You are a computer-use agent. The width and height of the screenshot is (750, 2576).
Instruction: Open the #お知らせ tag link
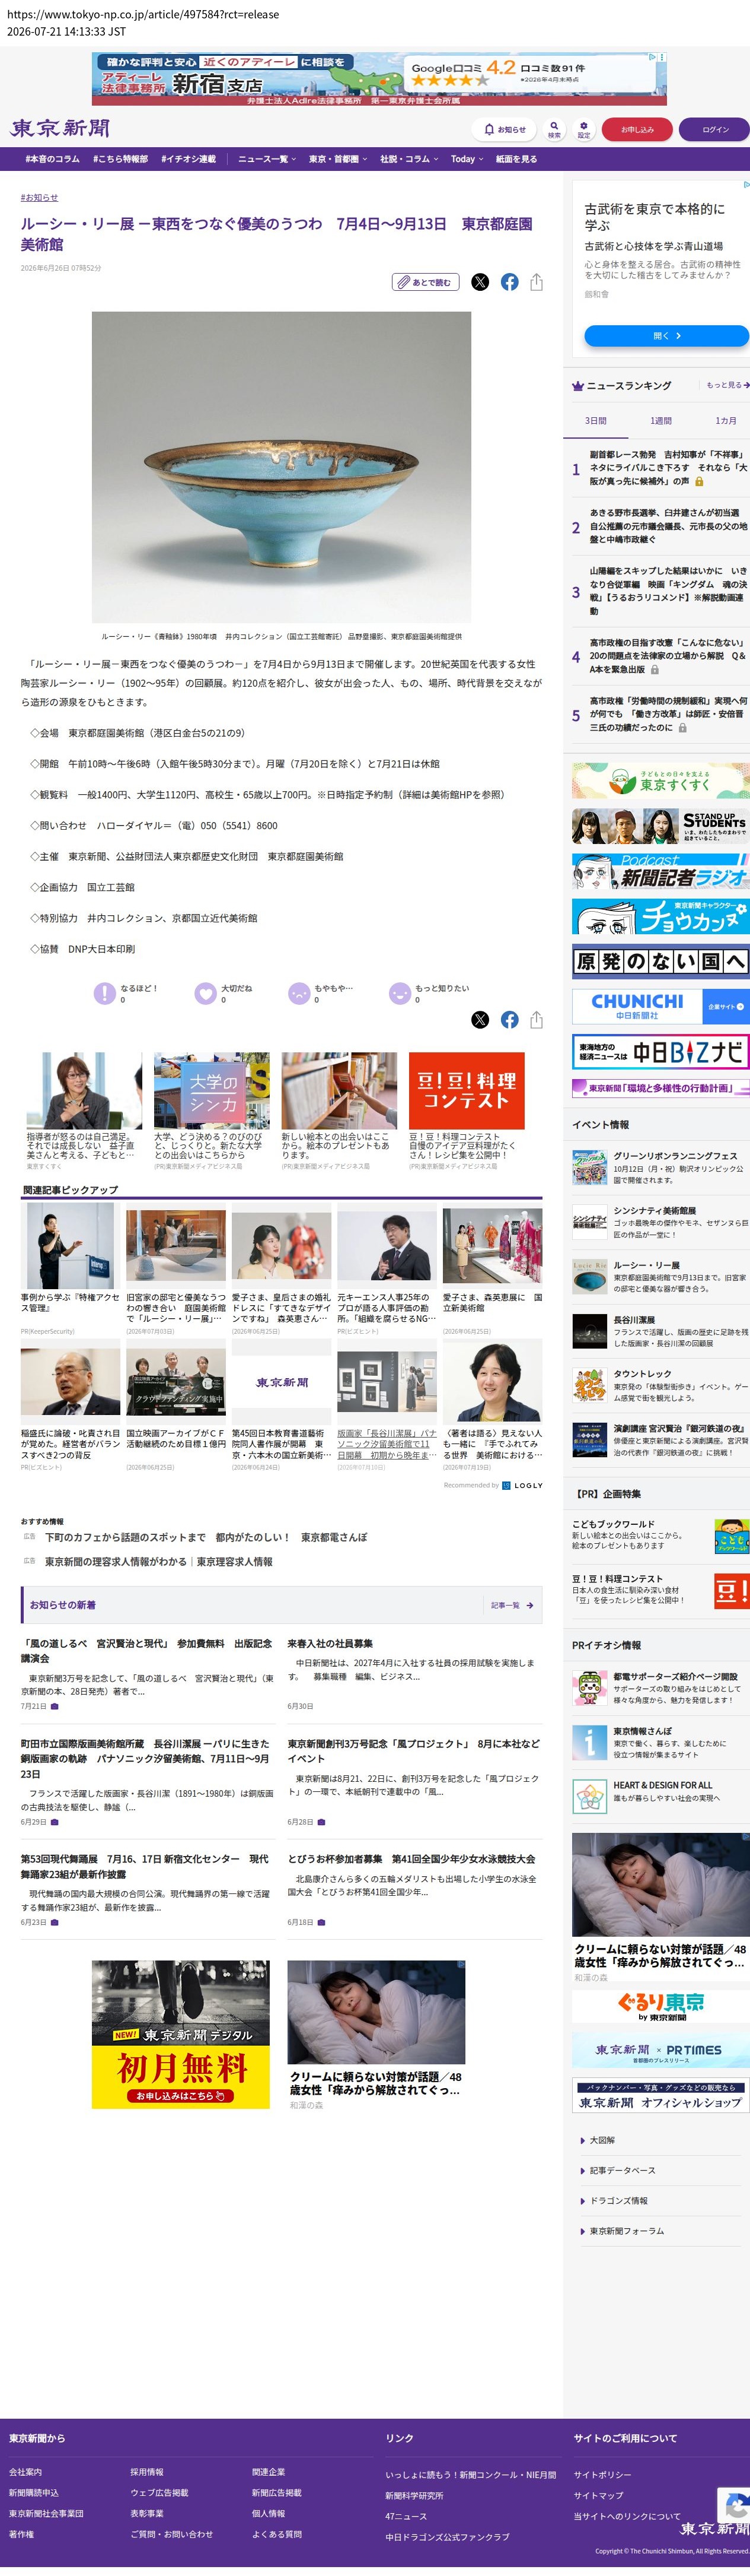tap(39, 197)
